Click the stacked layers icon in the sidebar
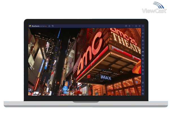Image resolution: width=170 pixels, height=117 pixels. pos(143,70)
